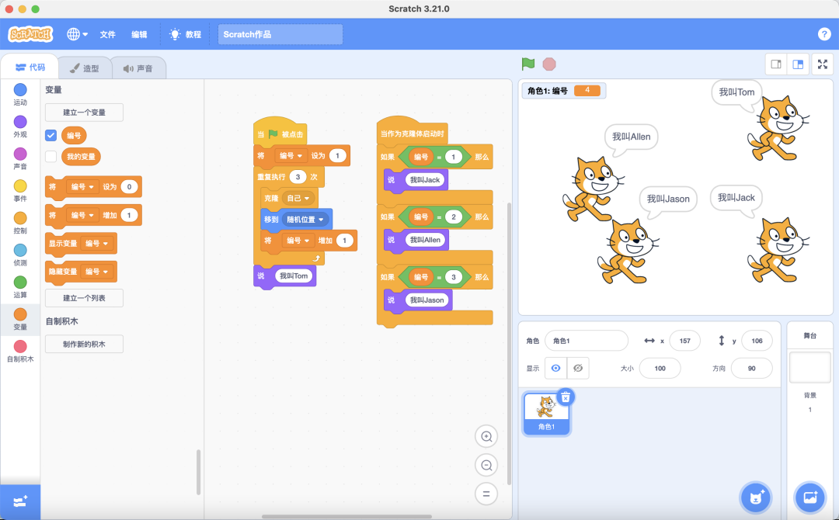The image size is (839, 520).
Task: Click the 我的变量 reporter block in palette
Action: [81, 157]
